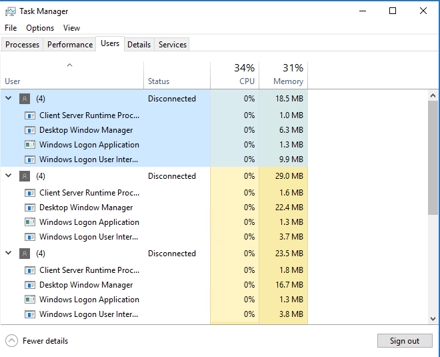Switch to the Performance tab
This screenshot has width=440, height=357.
tap(70, 45)
